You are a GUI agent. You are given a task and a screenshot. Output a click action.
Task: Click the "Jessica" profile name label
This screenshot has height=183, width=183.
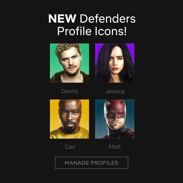(x=115, y=91)
